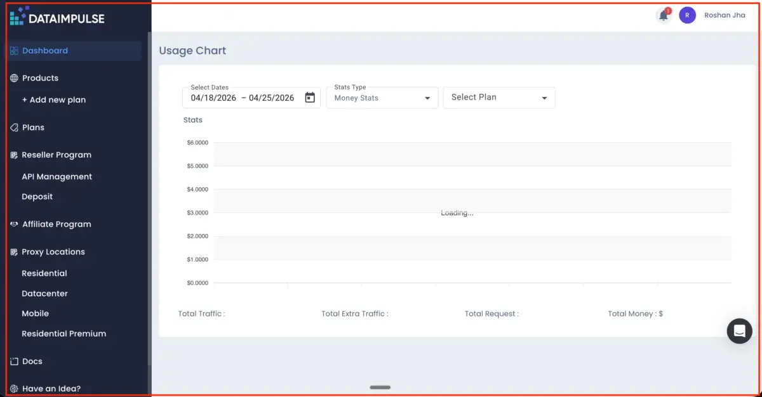Click the DataImpulse logo
The image size is (762, 397).
coord(57,16)
